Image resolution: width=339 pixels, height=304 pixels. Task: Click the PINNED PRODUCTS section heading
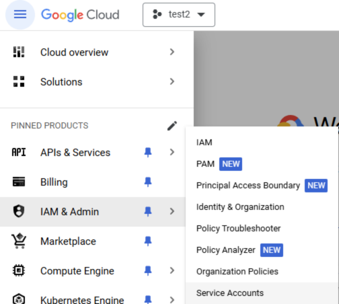pyautogui.click(x=50, y=126)
